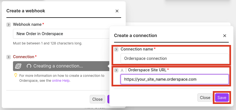This screenshot has height=110, width=236.
Task: Click the loading spinner icon in connection bar
Action: [29, 66]
